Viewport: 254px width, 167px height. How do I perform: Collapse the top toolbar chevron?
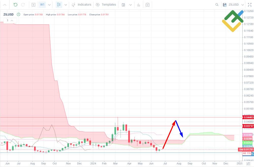[5, 5]
